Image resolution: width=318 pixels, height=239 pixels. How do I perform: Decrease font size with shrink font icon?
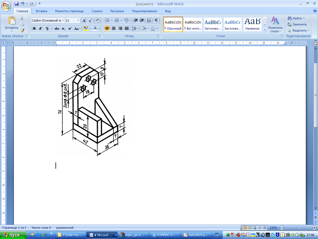point(91,20)
